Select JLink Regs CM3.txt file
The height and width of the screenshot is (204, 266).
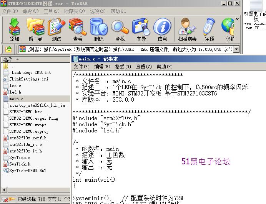tap(30, 72)
